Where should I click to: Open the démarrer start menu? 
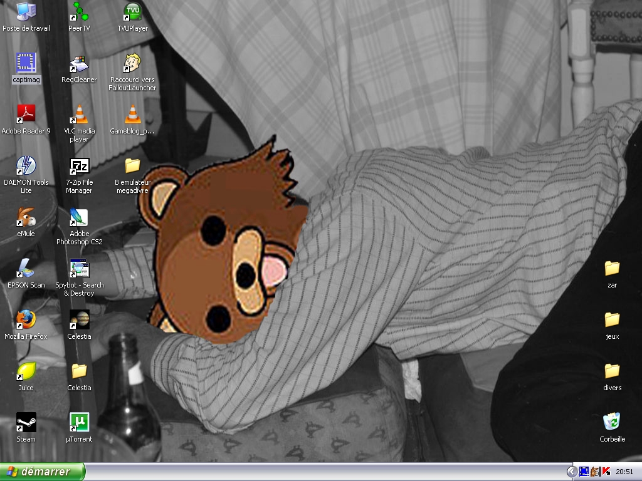point(42,472)
